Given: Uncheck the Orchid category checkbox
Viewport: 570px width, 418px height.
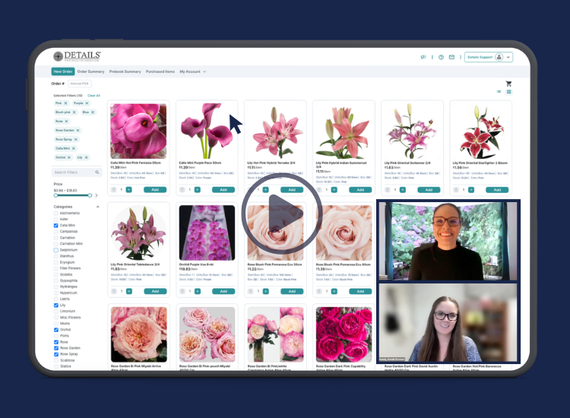Looking at the screenshot, I should point(56,330).
